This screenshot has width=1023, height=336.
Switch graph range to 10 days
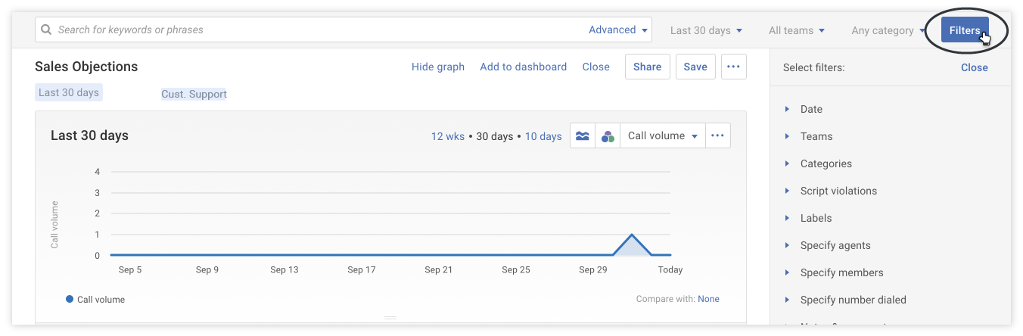(x=543, y=136)
